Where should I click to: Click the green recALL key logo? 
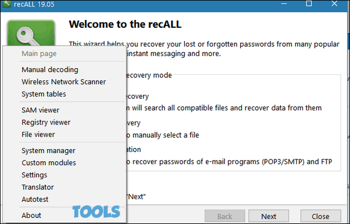pos(31,33)
